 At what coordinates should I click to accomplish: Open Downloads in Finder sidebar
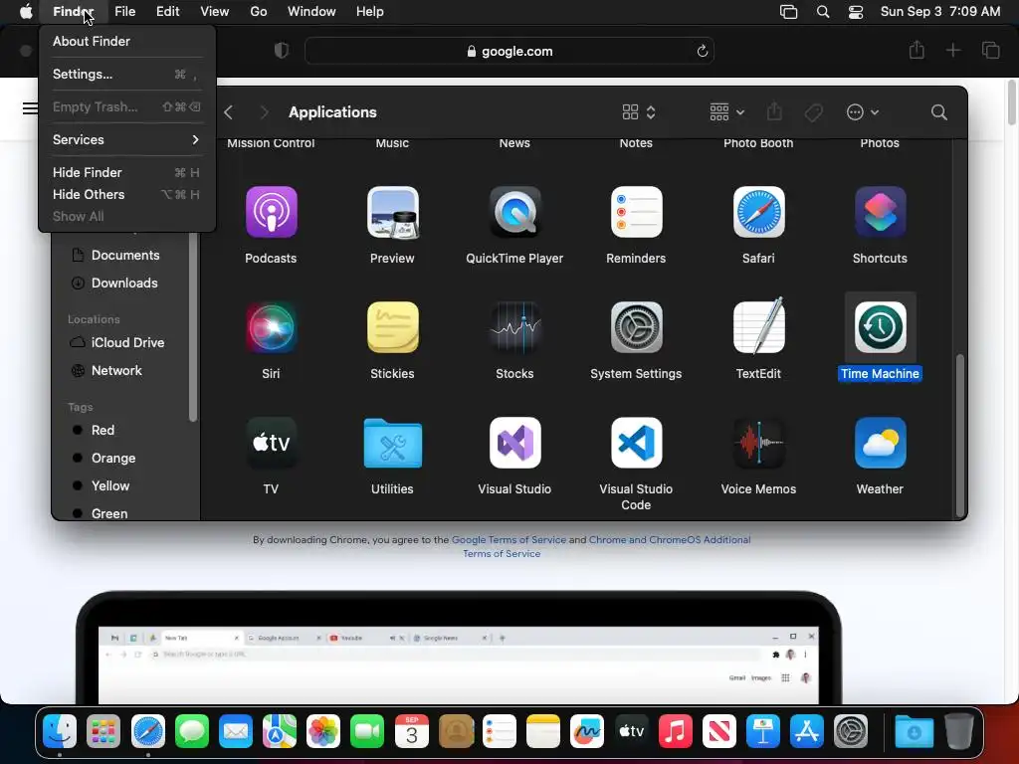123,284
